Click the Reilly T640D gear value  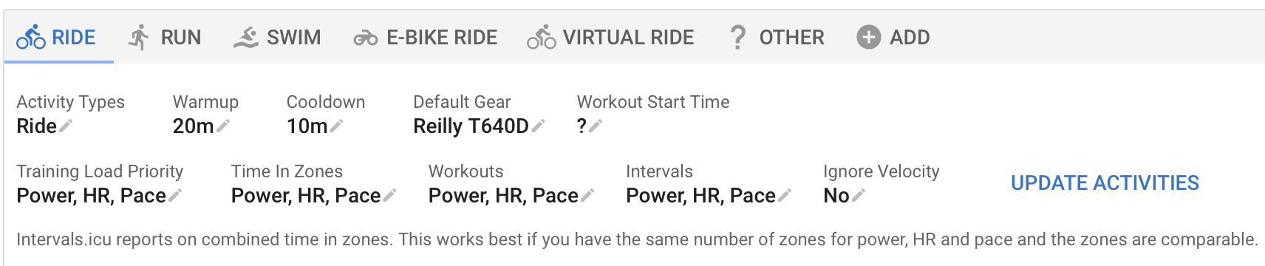[471, 126]
